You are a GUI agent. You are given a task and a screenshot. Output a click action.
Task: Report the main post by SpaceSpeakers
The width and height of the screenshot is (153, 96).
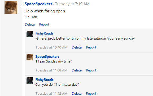pos(44,24)
